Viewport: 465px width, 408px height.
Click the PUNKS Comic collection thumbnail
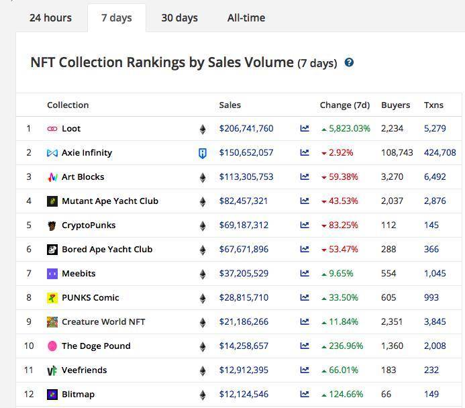[x=52, y=298]
